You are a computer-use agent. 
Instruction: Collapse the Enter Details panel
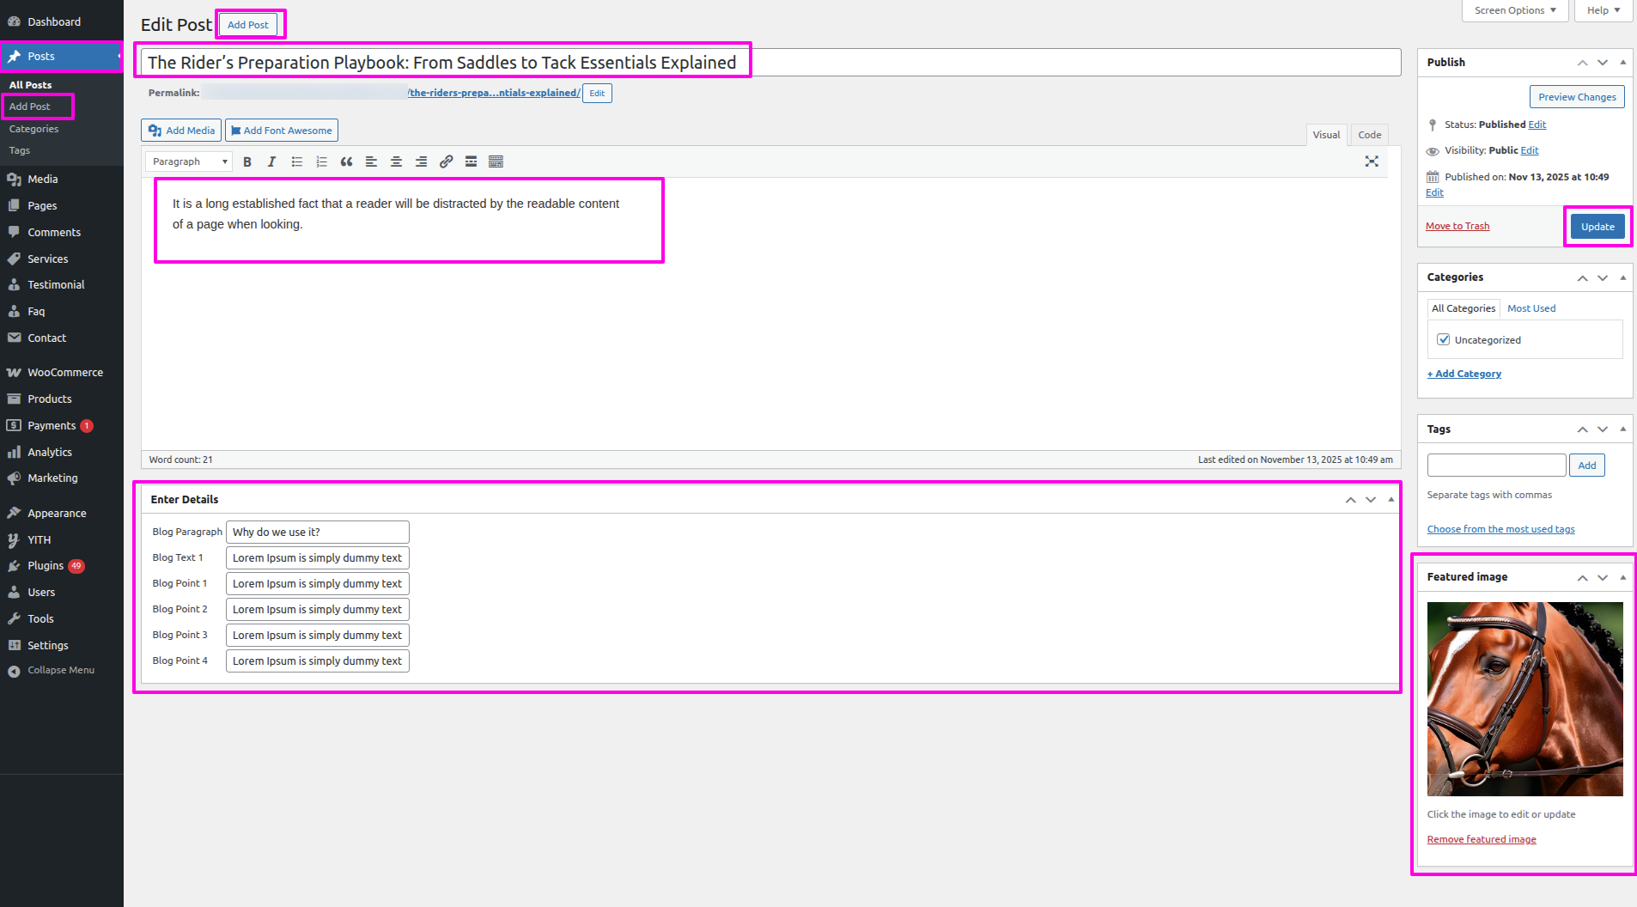tap(1391, 500)
